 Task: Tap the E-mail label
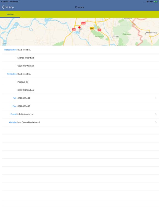14,114
